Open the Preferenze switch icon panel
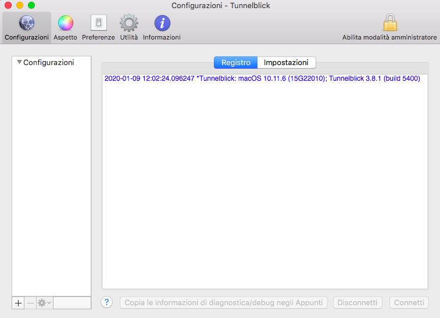 98,27
